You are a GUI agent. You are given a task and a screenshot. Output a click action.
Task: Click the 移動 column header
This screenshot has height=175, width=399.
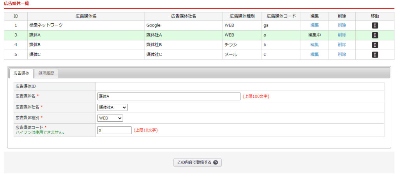(x=375, y=16)
